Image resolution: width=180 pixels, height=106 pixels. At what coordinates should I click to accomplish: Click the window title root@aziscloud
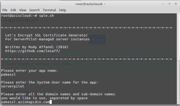90,4
